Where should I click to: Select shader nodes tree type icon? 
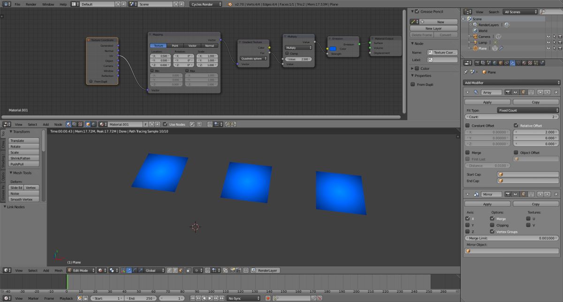pyautogui.click(x=68, y=124)
